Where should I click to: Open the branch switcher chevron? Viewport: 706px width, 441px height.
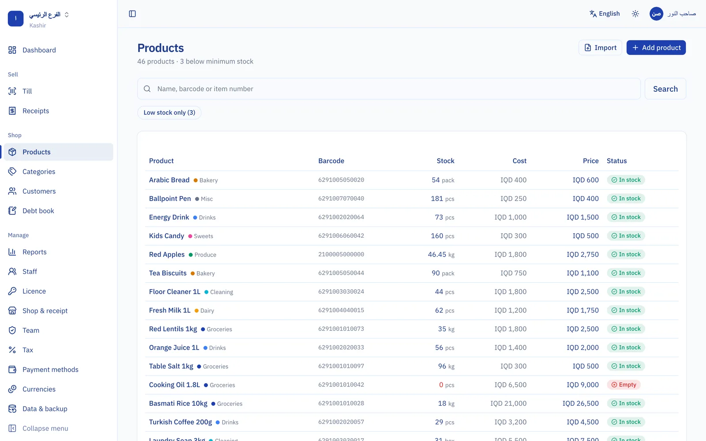tap(67, 15)
